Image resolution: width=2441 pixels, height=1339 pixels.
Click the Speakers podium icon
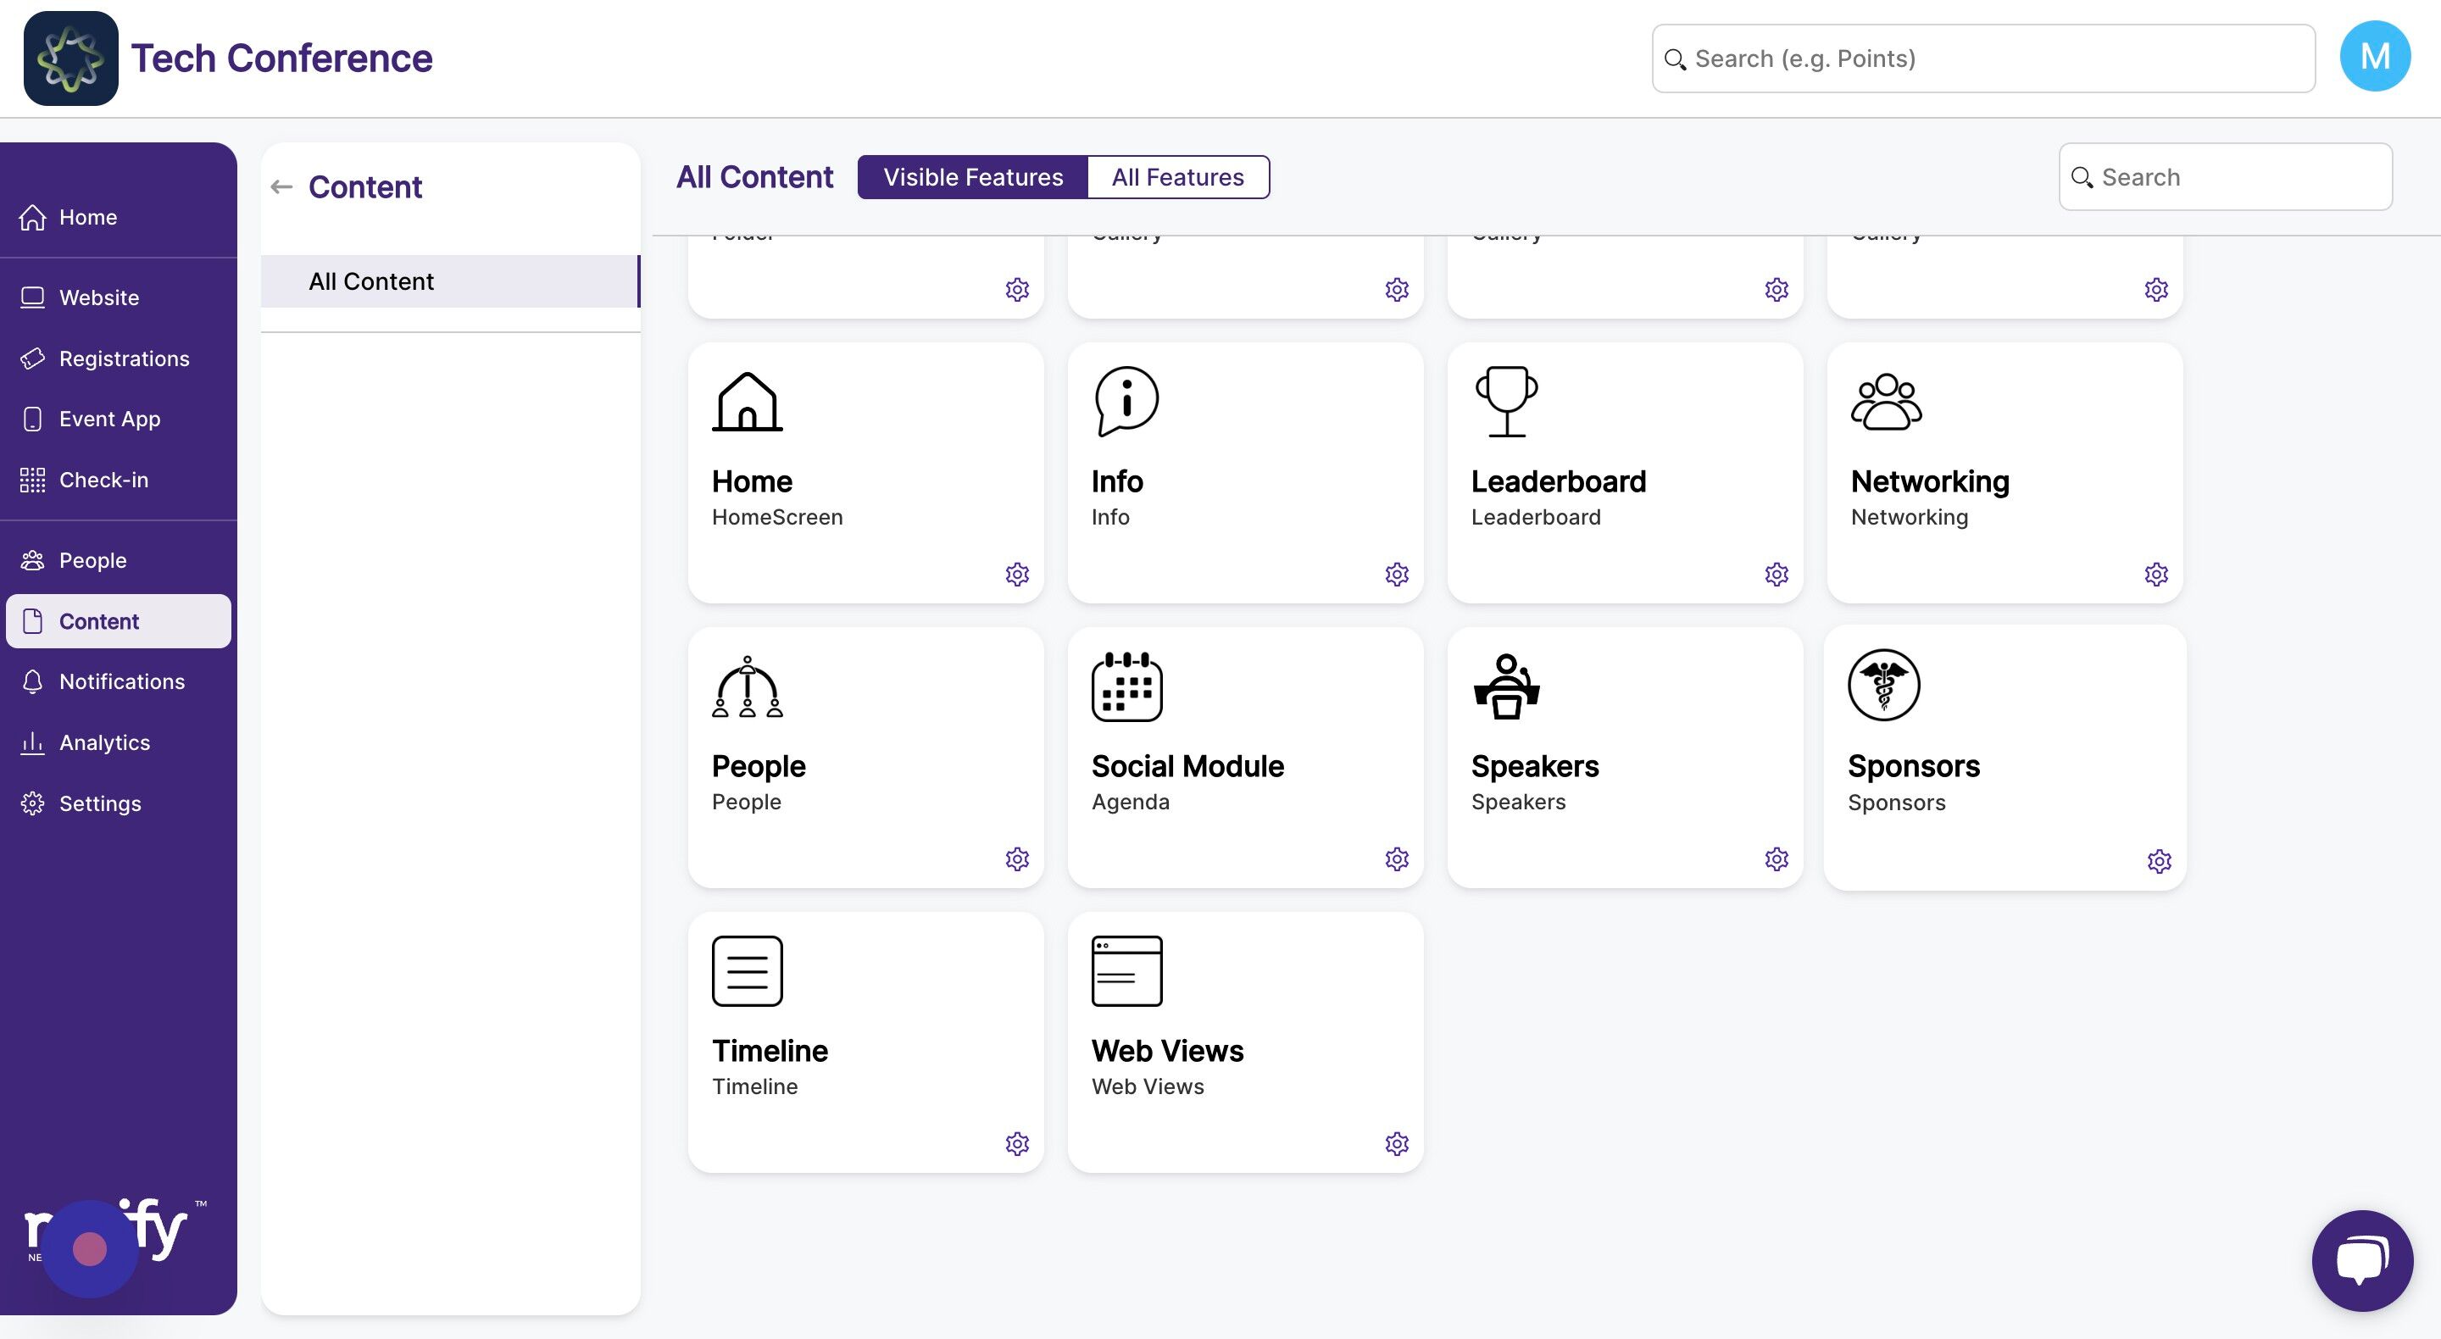1506,686
